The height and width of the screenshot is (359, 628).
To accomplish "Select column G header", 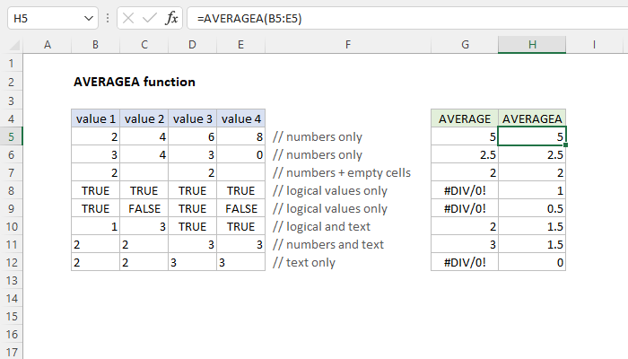I will click(x=465, y=45).
